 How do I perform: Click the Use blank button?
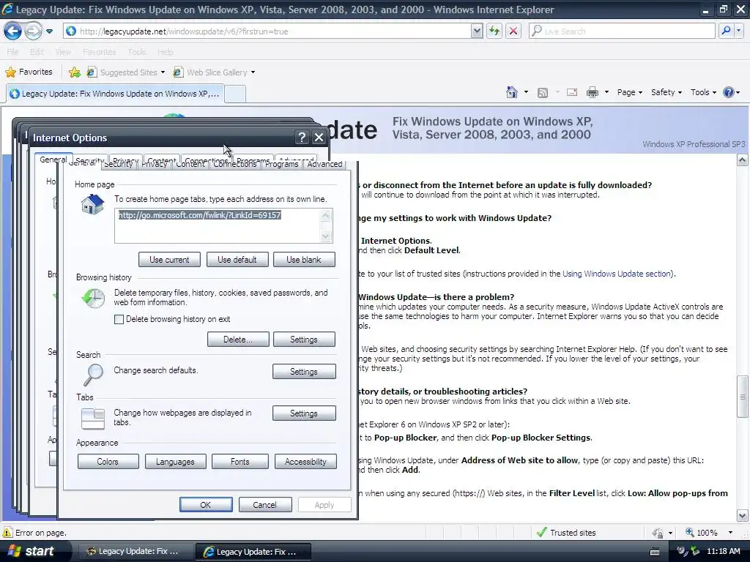click(304, 260)
